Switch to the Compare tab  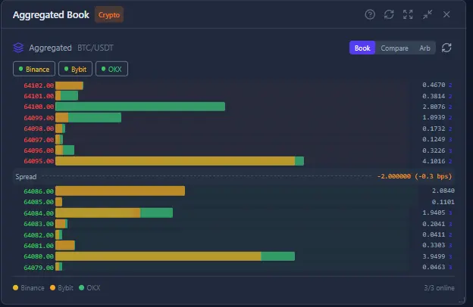coord(394,48)
